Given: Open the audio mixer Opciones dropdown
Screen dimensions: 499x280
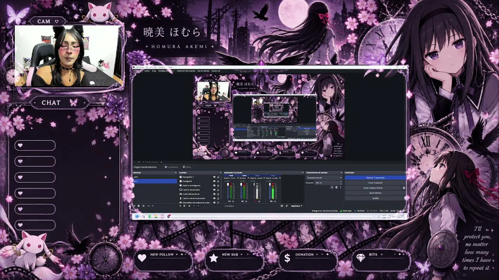Looking at the screenshot, I should [x=296, y=206].
